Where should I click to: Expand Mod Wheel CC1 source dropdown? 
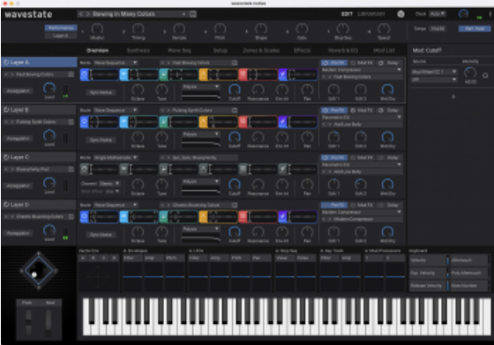click(x=434, y=71)
